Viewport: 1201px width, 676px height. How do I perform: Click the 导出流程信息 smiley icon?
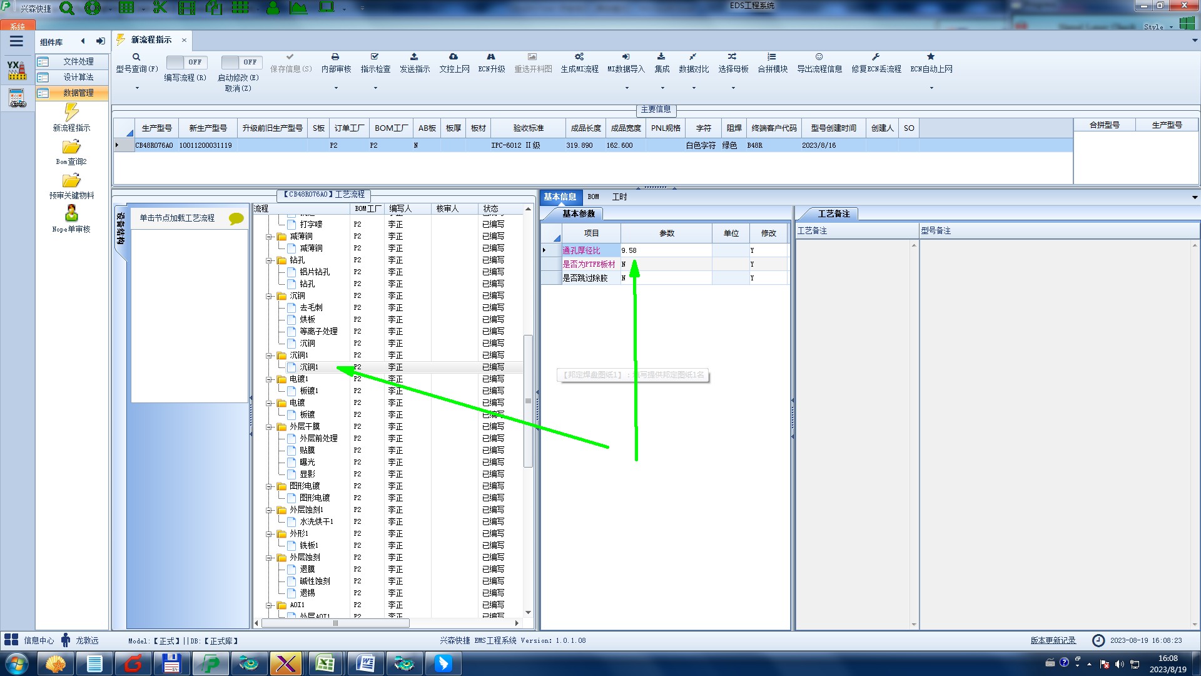tap(819, 57)
